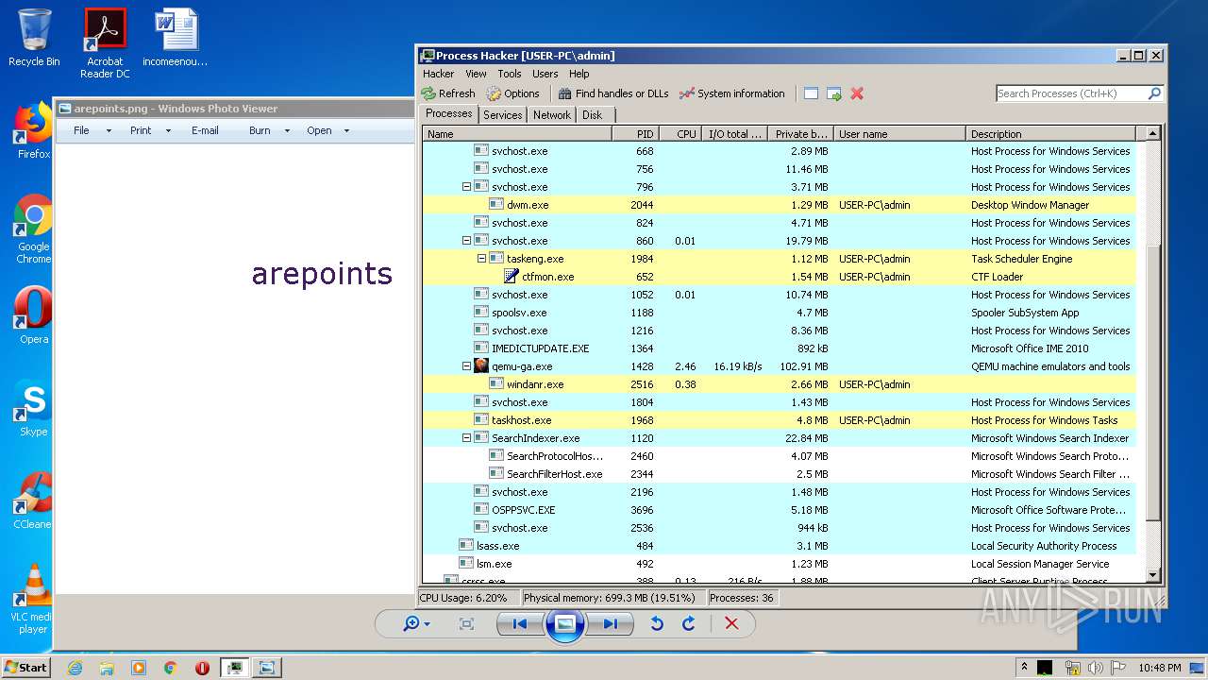The image size is (1208, 680).
Task: Click the process list scroll down arrow
Action: 1152,575
